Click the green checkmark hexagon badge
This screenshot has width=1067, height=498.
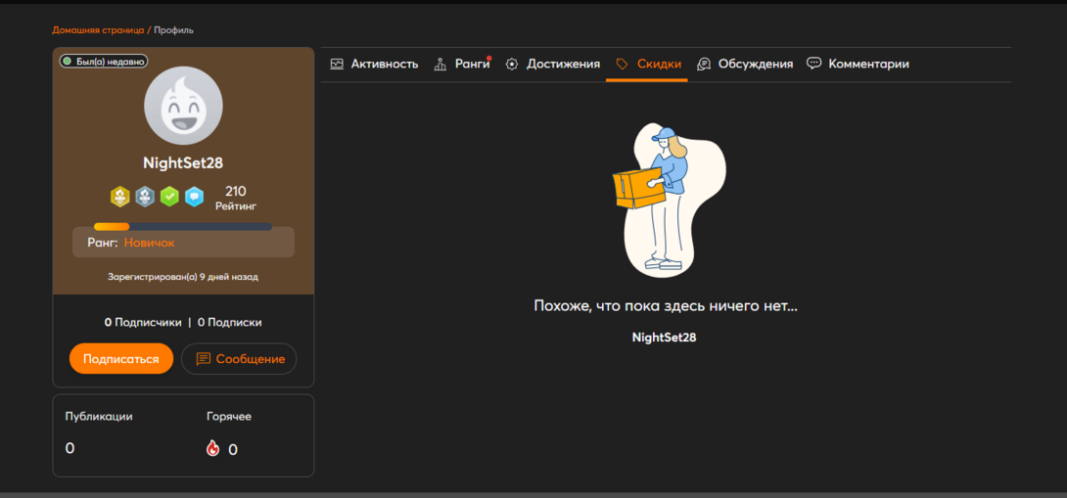point(169,197)
